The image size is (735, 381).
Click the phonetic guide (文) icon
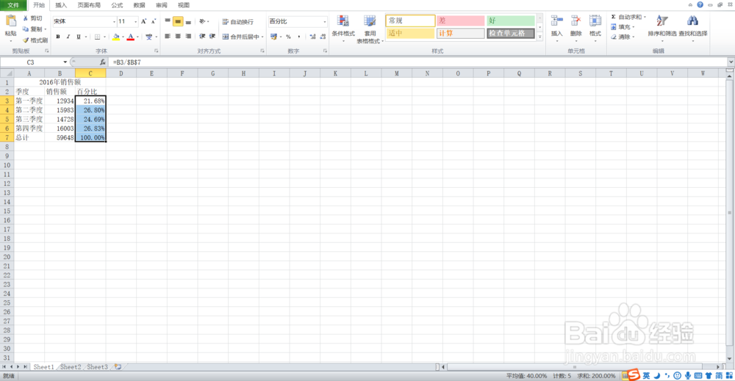tap(148, 37)
